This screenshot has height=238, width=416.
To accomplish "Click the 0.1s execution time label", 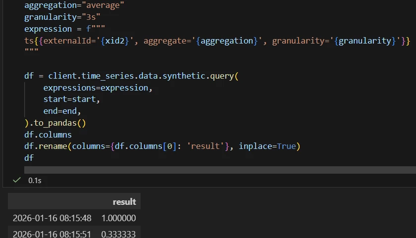I will (x=35, y=181).
